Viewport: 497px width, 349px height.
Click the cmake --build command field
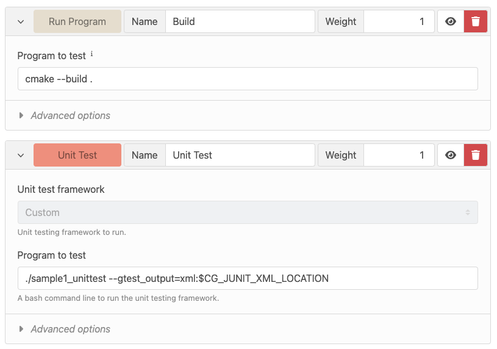(248, 79)
